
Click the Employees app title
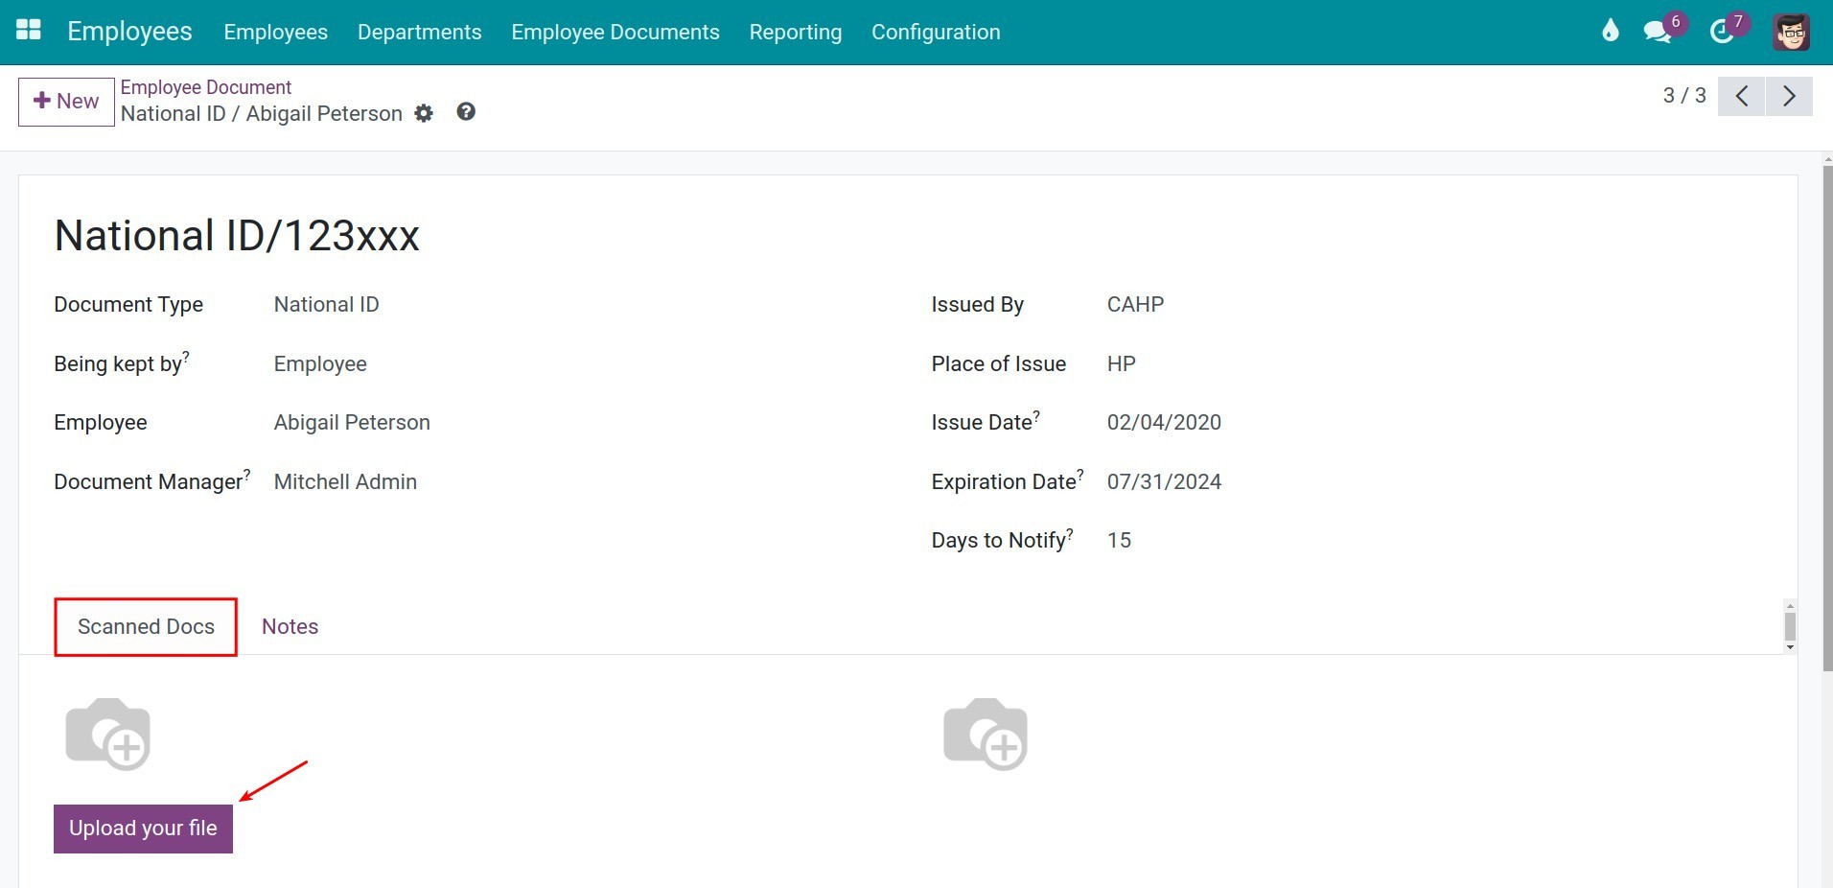click(x=129, y=31)
